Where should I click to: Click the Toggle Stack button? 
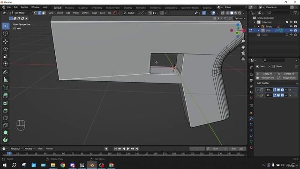coord(287,78)
